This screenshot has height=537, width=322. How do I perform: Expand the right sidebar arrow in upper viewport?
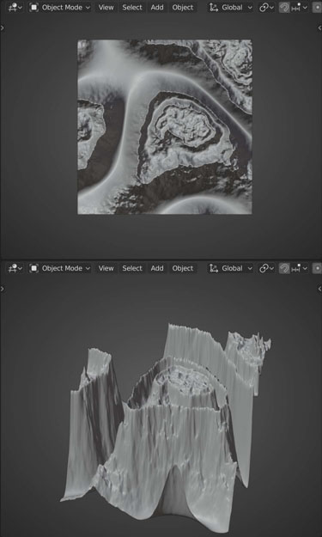click(319, 27)
